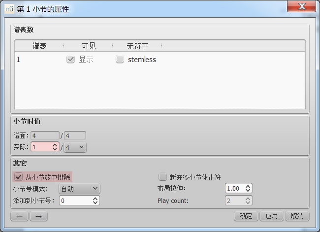
Task: Click the MuseScore icon in title bar
Action: click(x=9, y=9)
